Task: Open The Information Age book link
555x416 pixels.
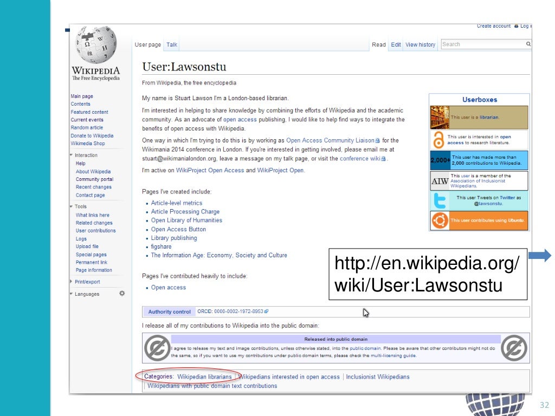Action: (x=219, y=255)
